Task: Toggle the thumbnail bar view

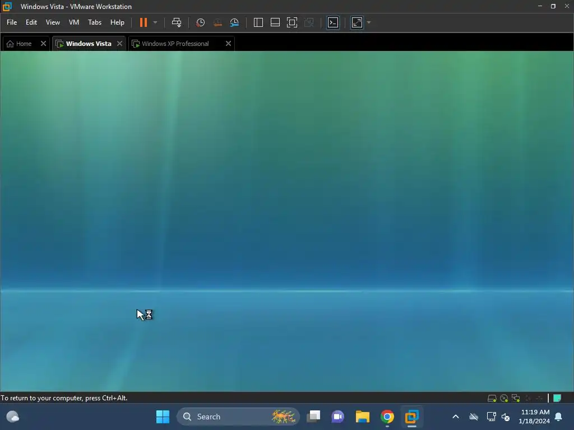Action: pos(275,22)
